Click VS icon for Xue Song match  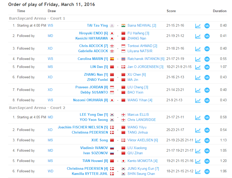click(x=207, y=141)
